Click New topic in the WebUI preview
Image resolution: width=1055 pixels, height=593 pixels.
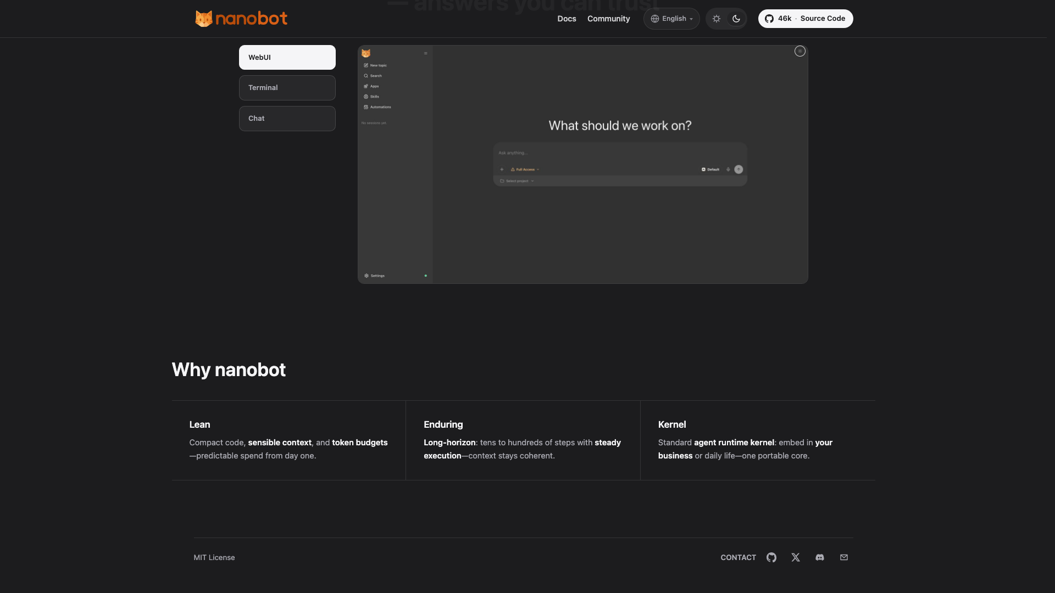tap(375, 65)
